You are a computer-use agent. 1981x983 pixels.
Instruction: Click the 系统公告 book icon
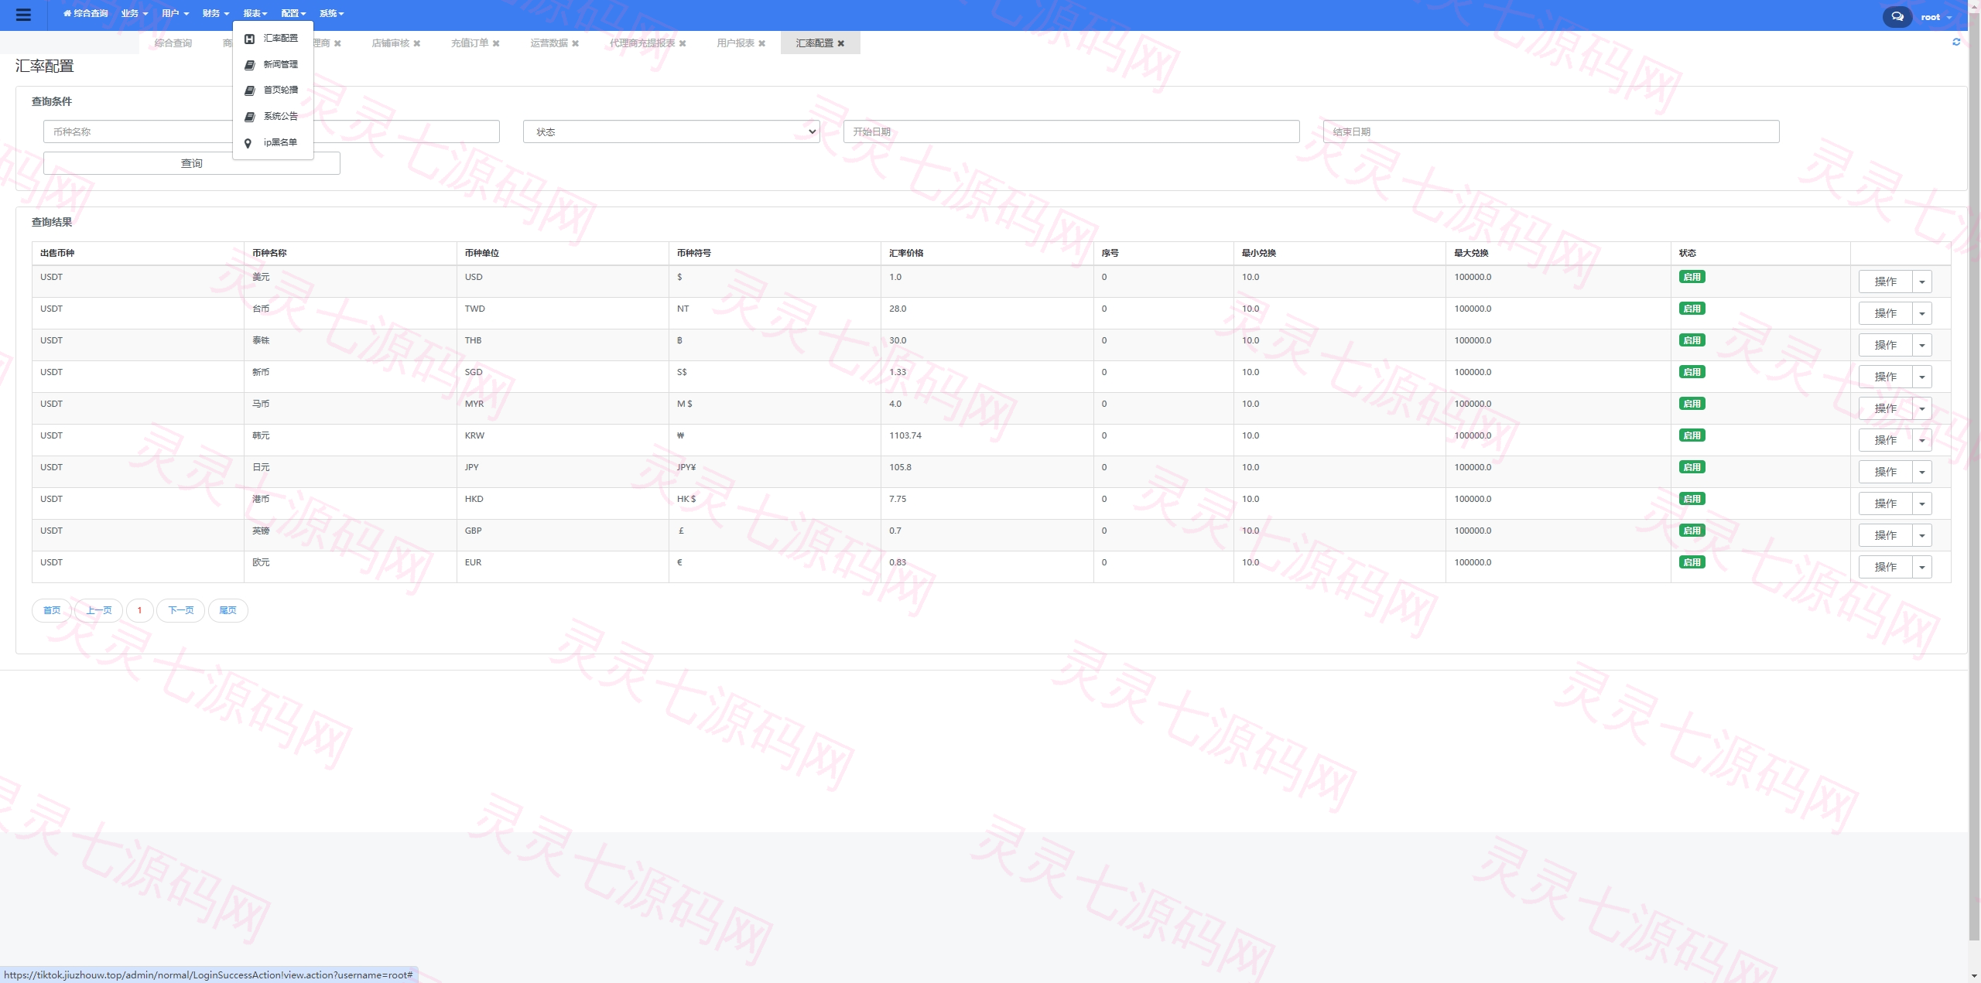coord(249,117)
